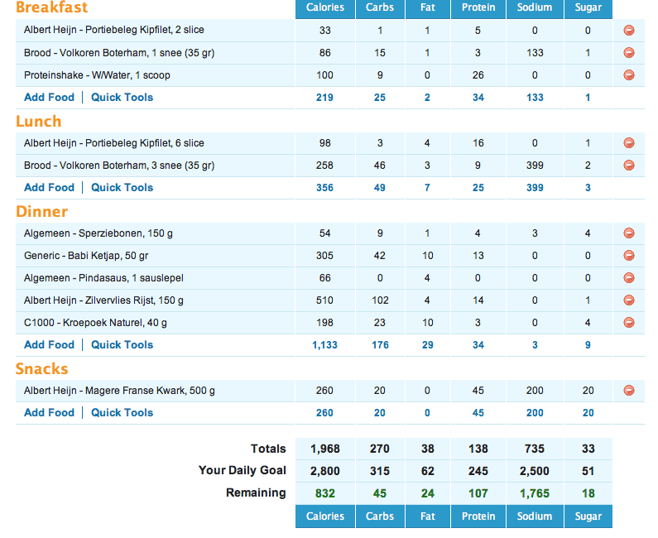The height and width of the screenshot is (538, 658).
Task: Remove Volkoren Boterham 3 snee from Lunch
Action: pos(629,166)
